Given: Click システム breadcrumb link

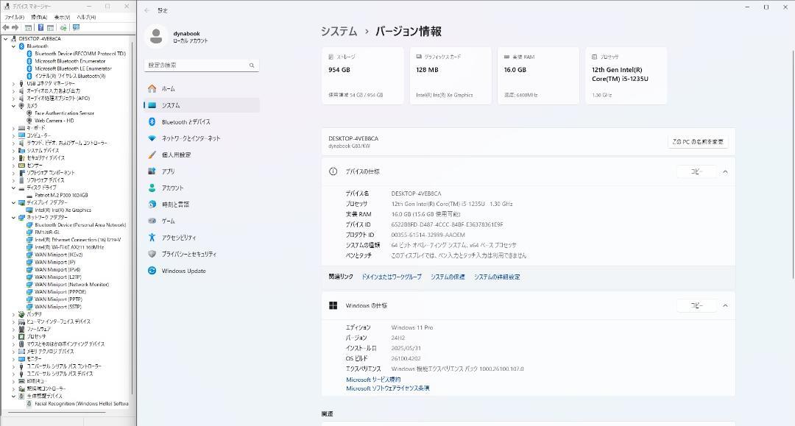Looking at the screenshot, I should tap(339, 32).
